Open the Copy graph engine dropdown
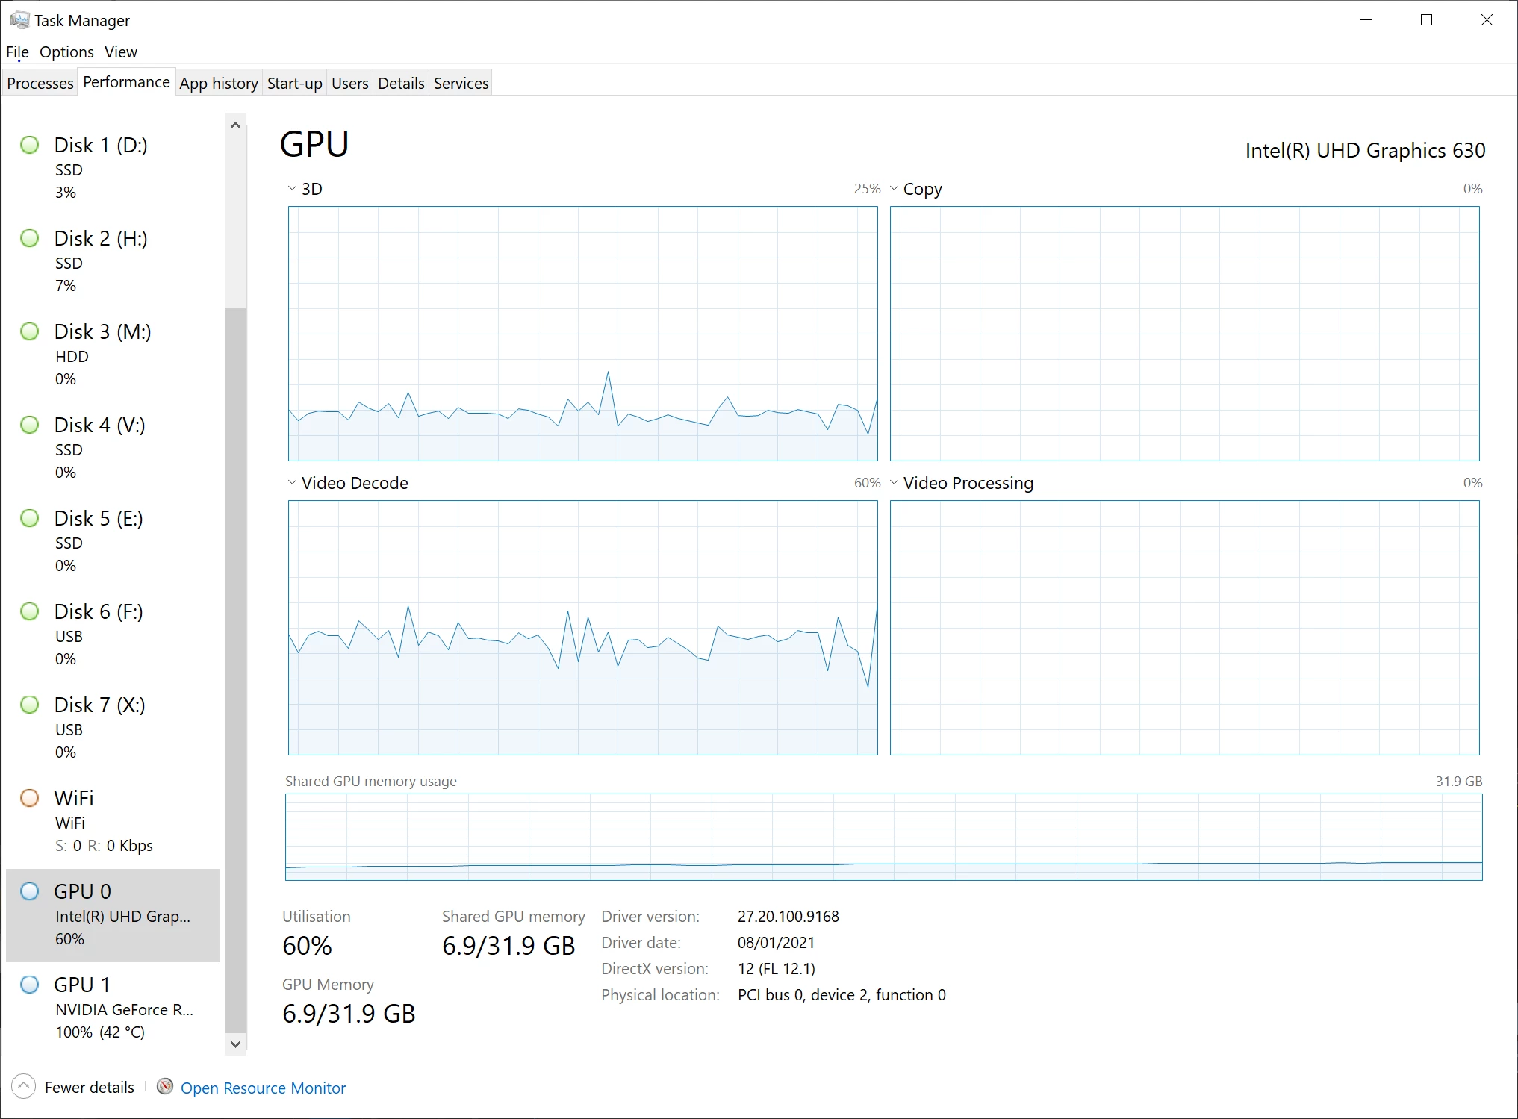Screen dimensions: 1518x1119 (895, 189)
